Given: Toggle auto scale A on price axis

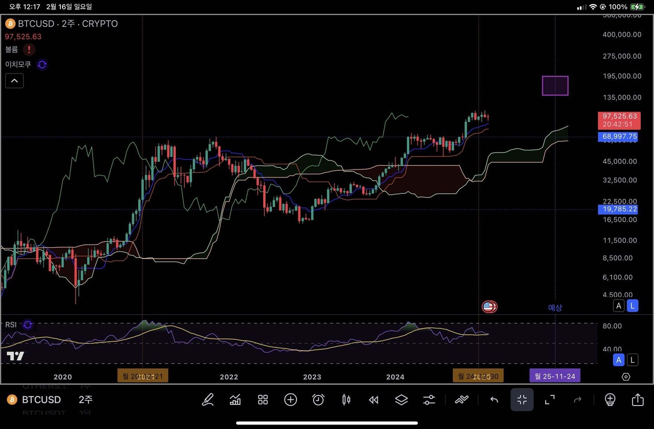Looking at the screenshot, I should (619, 306).
